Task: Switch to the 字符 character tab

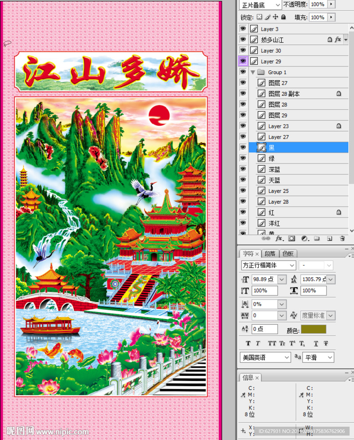Action: 248,253
